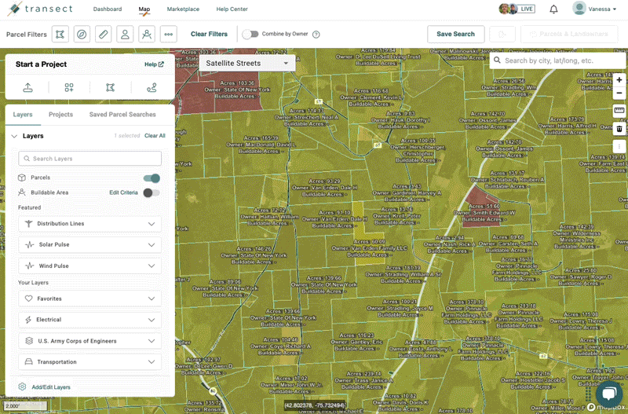Click the polygon parcel filter icon
The height and width of the screenshot is (414, 628).
[x=60, y=34]
